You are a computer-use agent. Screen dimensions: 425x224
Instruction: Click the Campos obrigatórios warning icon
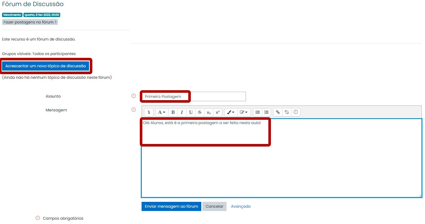(x=38, y=218)
